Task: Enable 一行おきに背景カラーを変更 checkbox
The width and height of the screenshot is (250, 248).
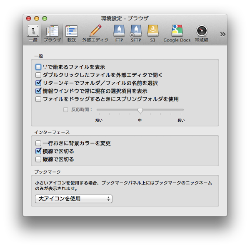Action: pos(38,143)
